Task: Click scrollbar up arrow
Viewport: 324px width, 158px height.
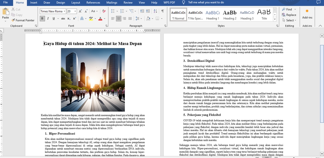Action: pos(322,36)
